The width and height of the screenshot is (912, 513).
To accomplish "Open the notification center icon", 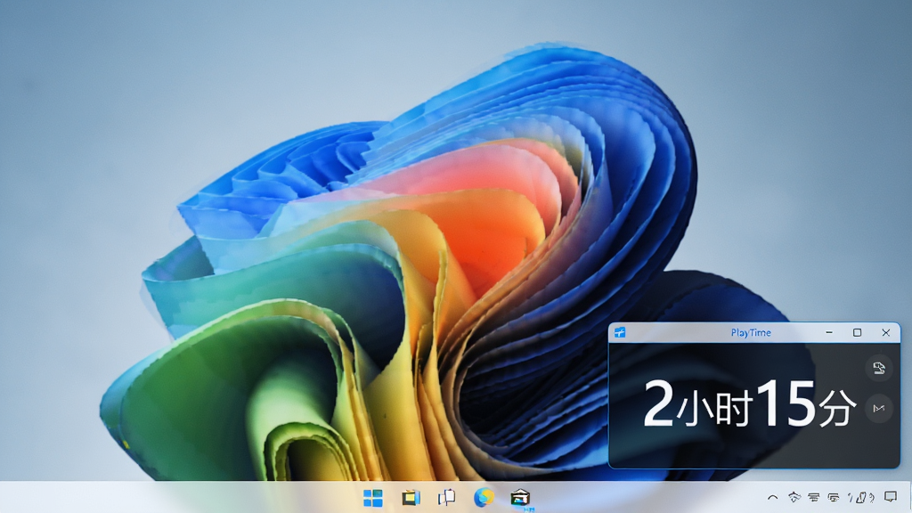I will click(x=891, y=497).
